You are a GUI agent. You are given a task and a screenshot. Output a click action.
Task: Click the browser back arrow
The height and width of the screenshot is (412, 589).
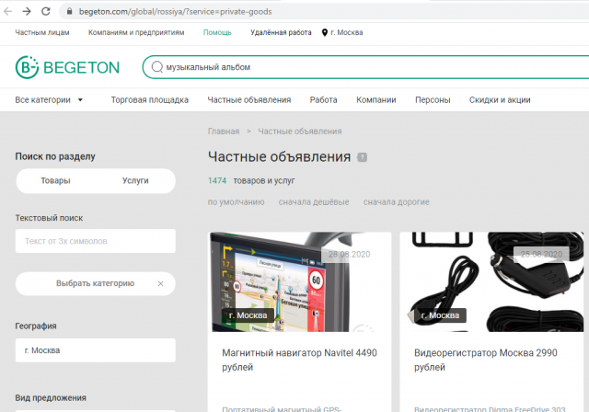click(7, 11)
